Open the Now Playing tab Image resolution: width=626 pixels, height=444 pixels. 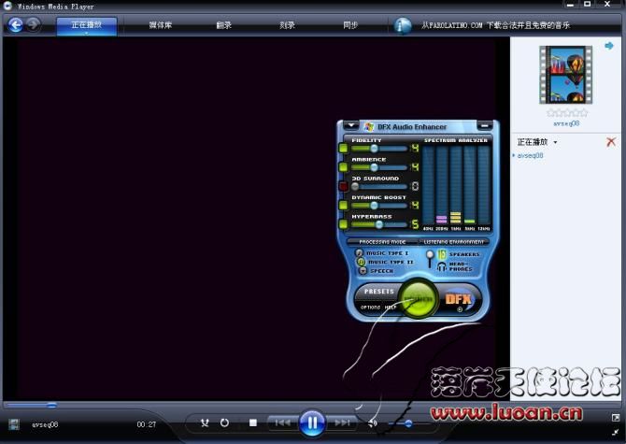click(x=86, y=24)
